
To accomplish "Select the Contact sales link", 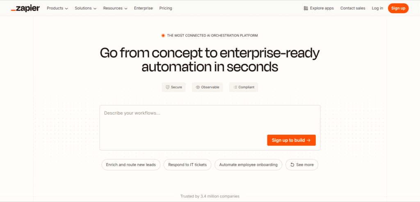I will [353, 8].
